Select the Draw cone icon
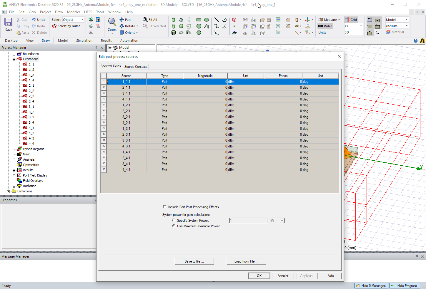 [x=181, y=20]
